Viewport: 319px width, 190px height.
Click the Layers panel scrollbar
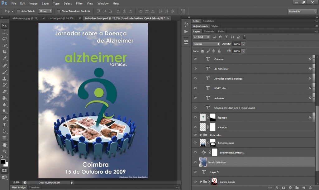pyautogui.click(x=317, y=139)
